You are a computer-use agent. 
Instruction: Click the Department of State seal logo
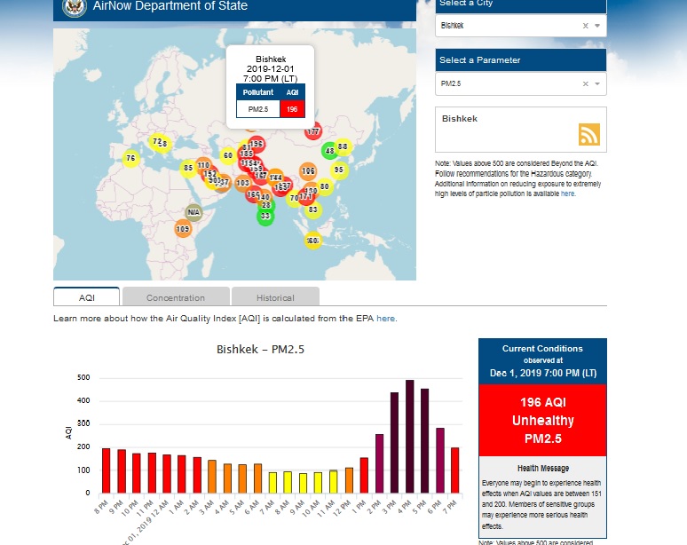click(x=75, y=7)
